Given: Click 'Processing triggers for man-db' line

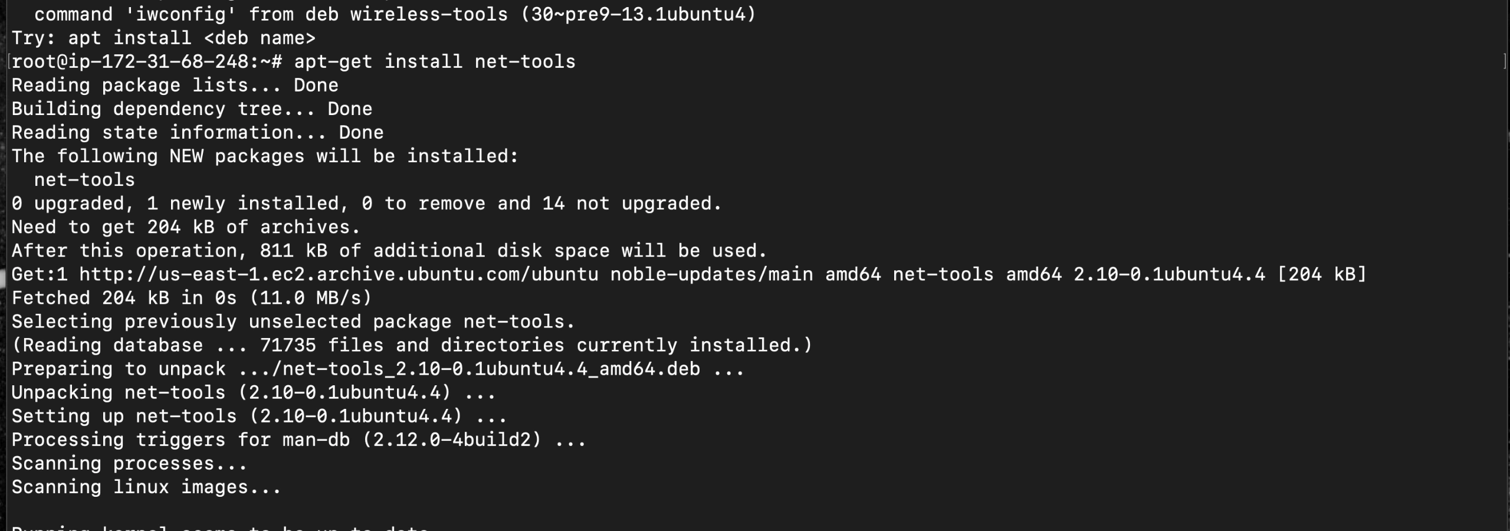Looking at the screenshot, I should click(298, 440).
